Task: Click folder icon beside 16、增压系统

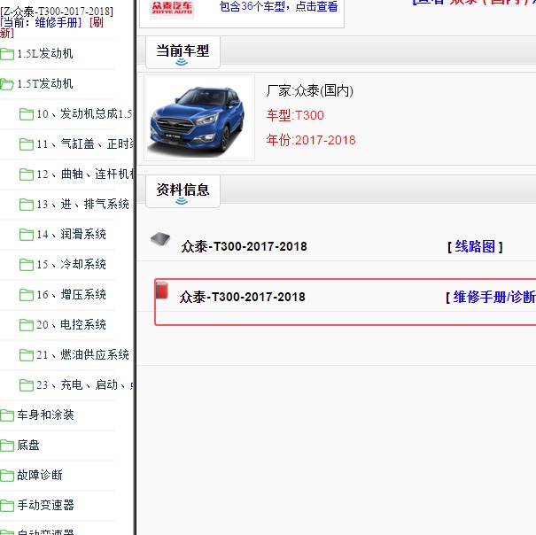Action: pos(27,294)
